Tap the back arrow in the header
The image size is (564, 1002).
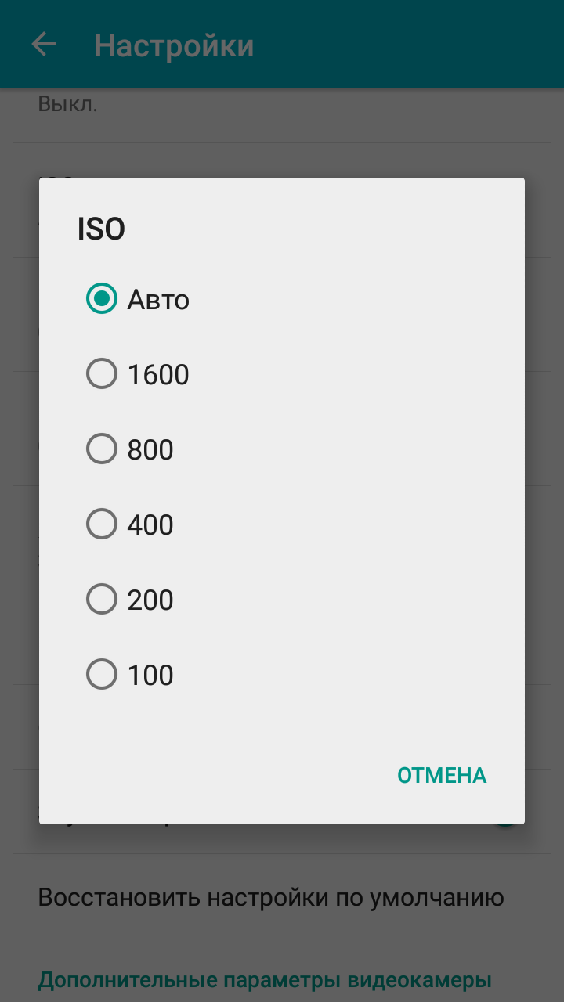(44, 45)
